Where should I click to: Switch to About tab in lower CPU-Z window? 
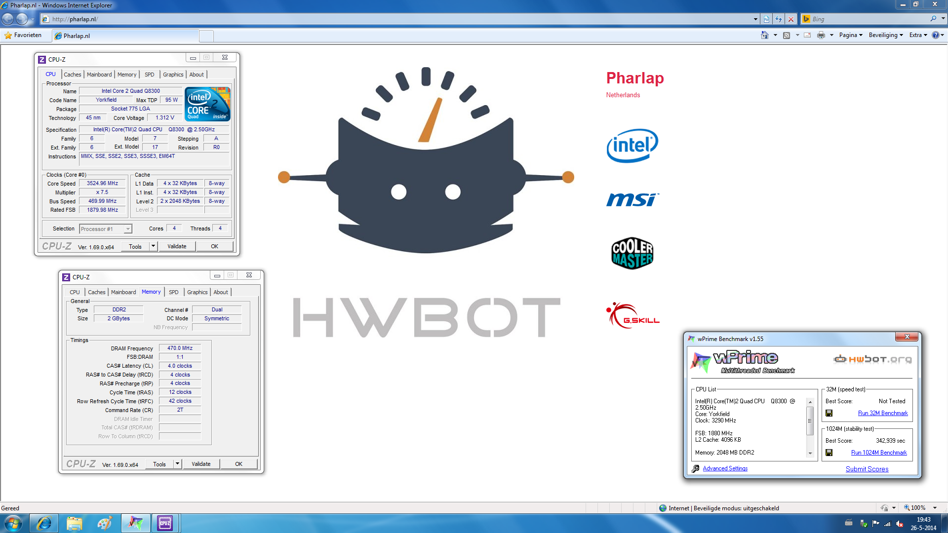[x=221, y=292]
